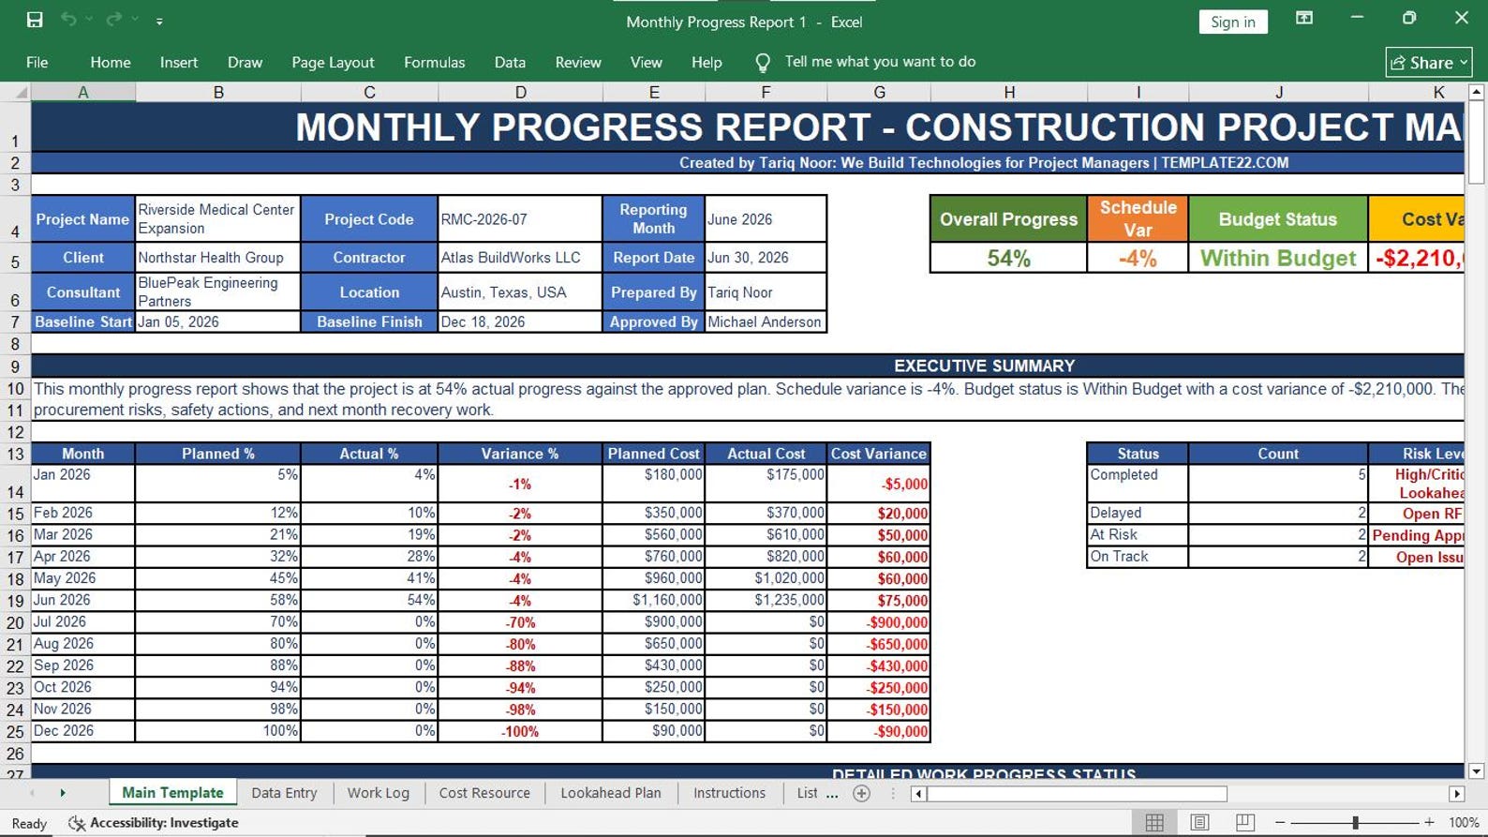Click the Redo arrow icon
This screenshot has height=837, width=1488.
pos(114,20)
